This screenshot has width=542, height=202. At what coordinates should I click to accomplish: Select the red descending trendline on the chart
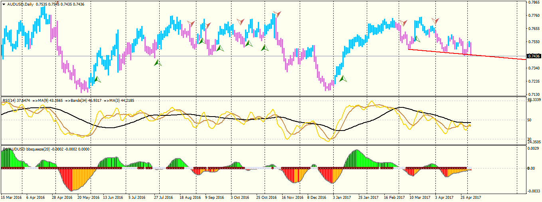[x=467, y=54]
